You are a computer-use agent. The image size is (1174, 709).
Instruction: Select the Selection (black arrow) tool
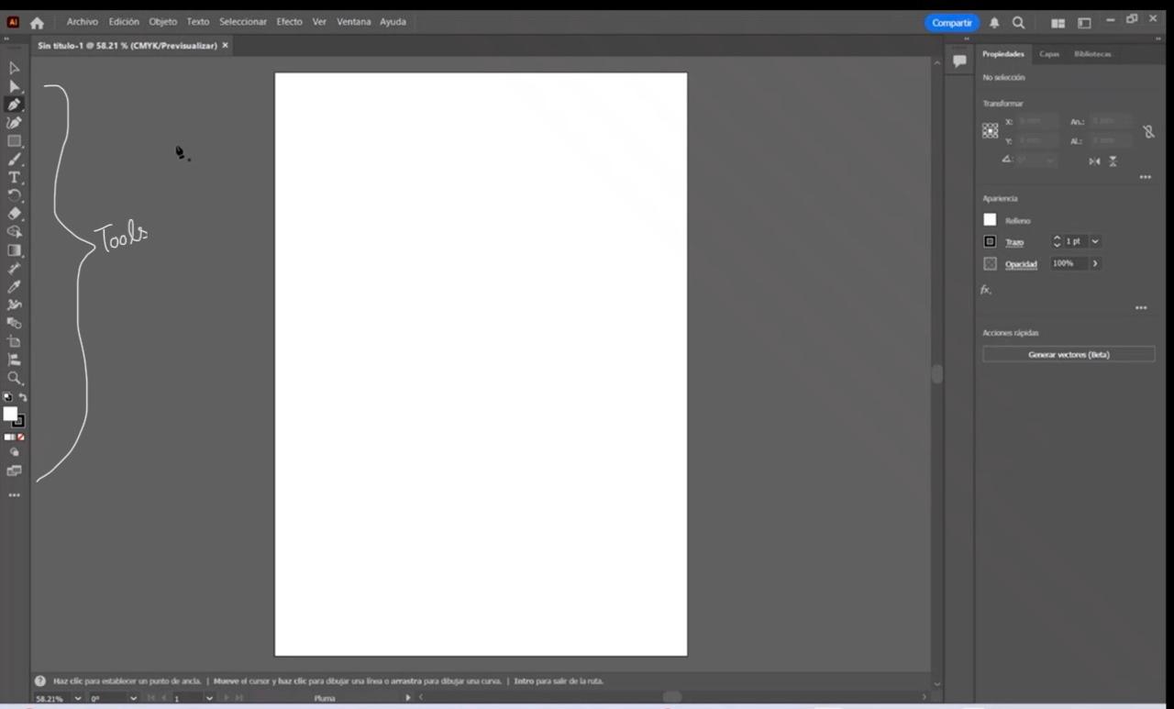click(x=14, y=68)
